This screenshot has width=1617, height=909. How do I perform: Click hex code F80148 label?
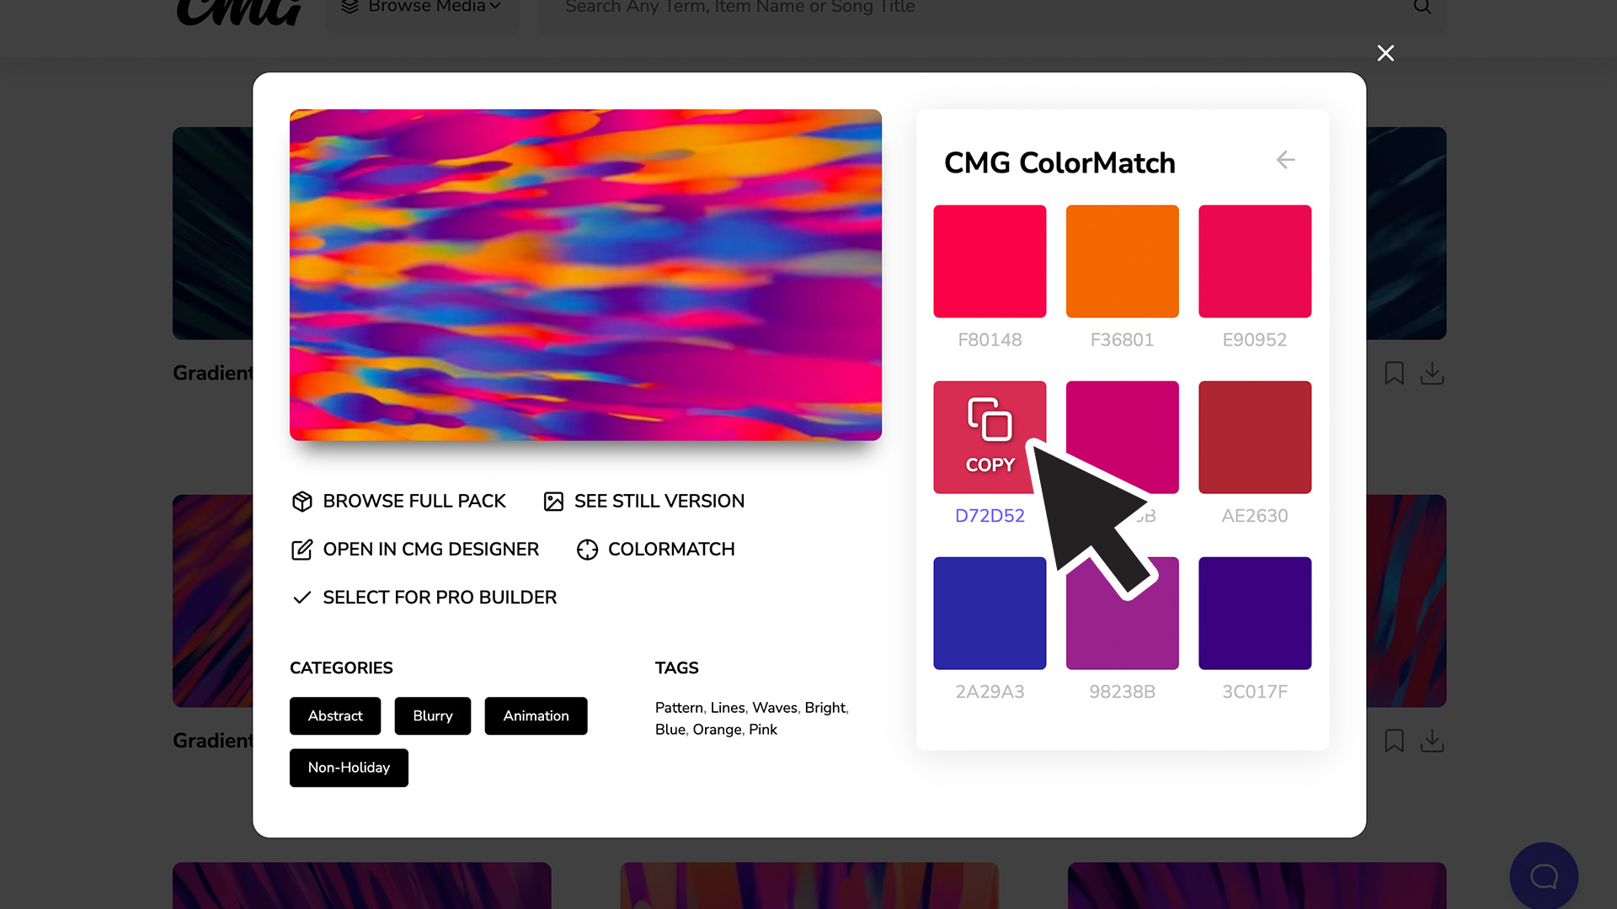click(x=990, y=340)
